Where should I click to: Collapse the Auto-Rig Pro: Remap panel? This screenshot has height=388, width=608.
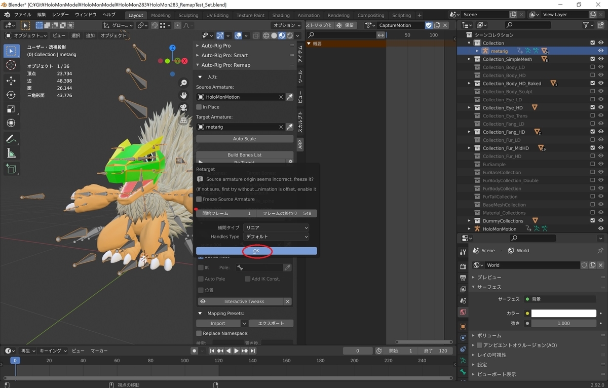(x=198, y=65)
